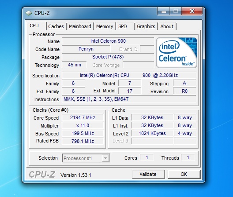The width and height of the screenshot is (233, 197).
Task: Click the Intel Celeron inside logo
Action: pos(177,53)
